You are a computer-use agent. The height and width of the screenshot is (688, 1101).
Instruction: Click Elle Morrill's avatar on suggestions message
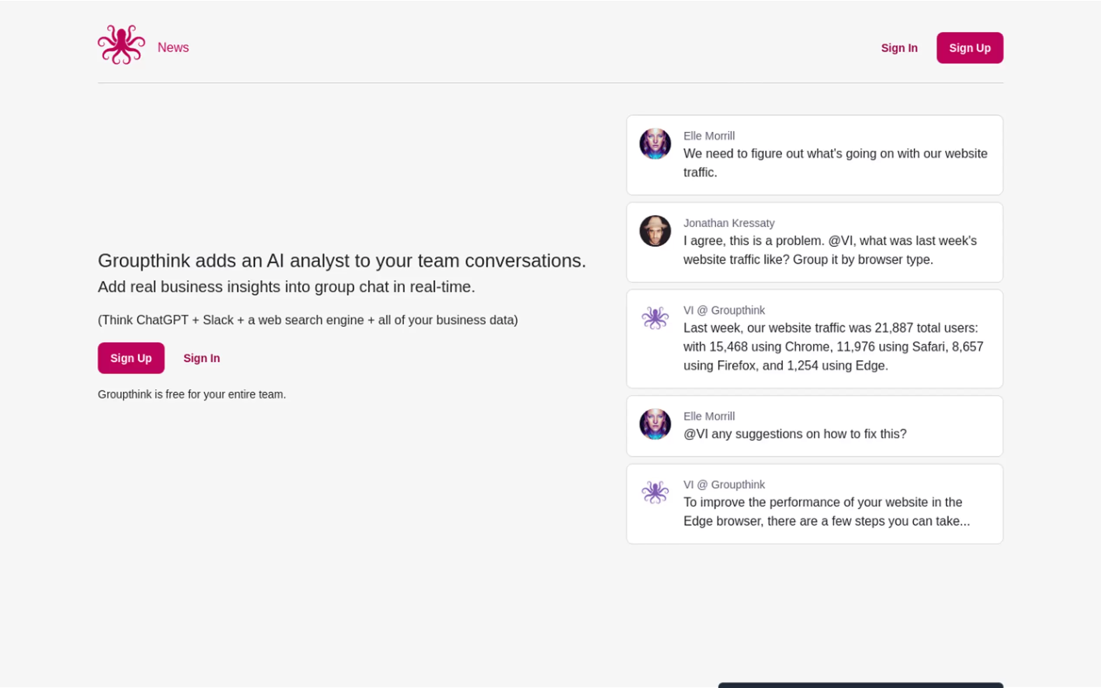coord(655,424)
